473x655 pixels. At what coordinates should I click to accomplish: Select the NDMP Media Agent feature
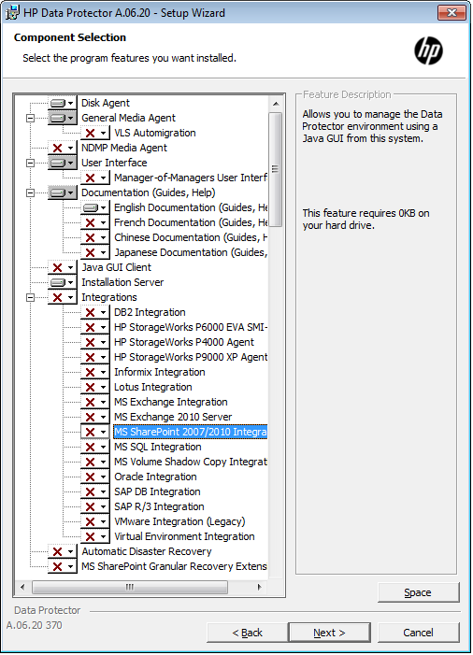[x=124, y=148]
